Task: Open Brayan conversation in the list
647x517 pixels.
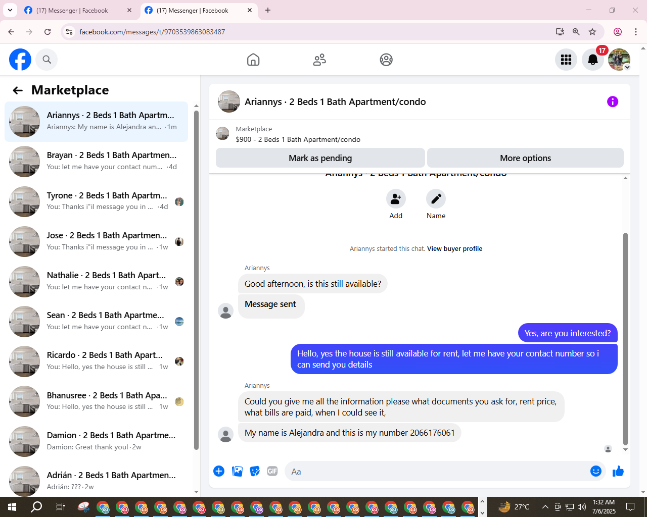Action: pos(96,162)
